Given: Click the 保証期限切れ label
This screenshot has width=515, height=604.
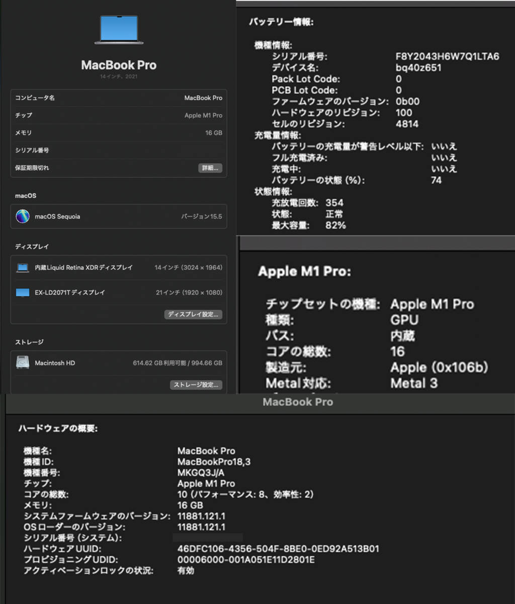Looking at the screenshot, I should click(32, 168).
